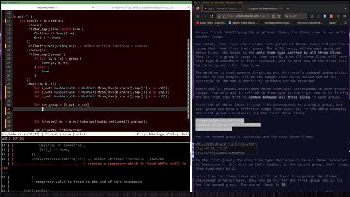
Task: Show more tools overflow chevron in Firefox
Action: pyautogui.click(x=338, y=16)
